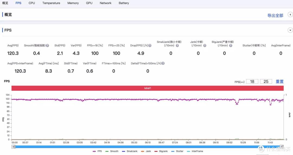Click the 06:10 time axis label

point(148,143)
